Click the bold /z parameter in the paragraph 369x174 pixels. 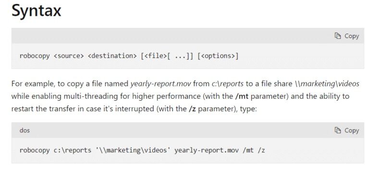(x=192, y=109)
